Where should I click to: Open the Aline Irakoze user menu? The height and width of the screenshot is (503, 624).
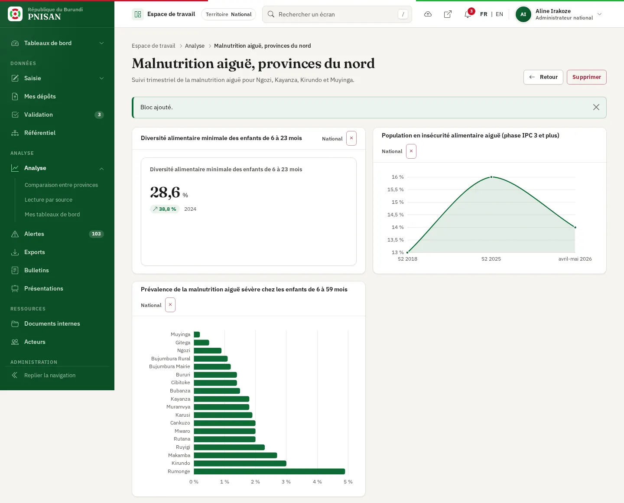pyautogui.click(x=559, y=14)
